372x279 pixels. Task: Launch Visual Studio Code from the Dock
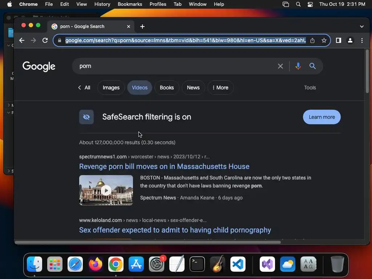tap(238, 264)
